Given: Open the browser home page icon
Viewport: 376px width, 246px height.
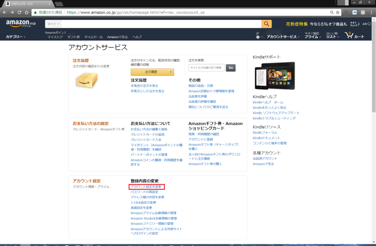Looking at the screenshot, I should pyautogui.click(x=26, y=12).
